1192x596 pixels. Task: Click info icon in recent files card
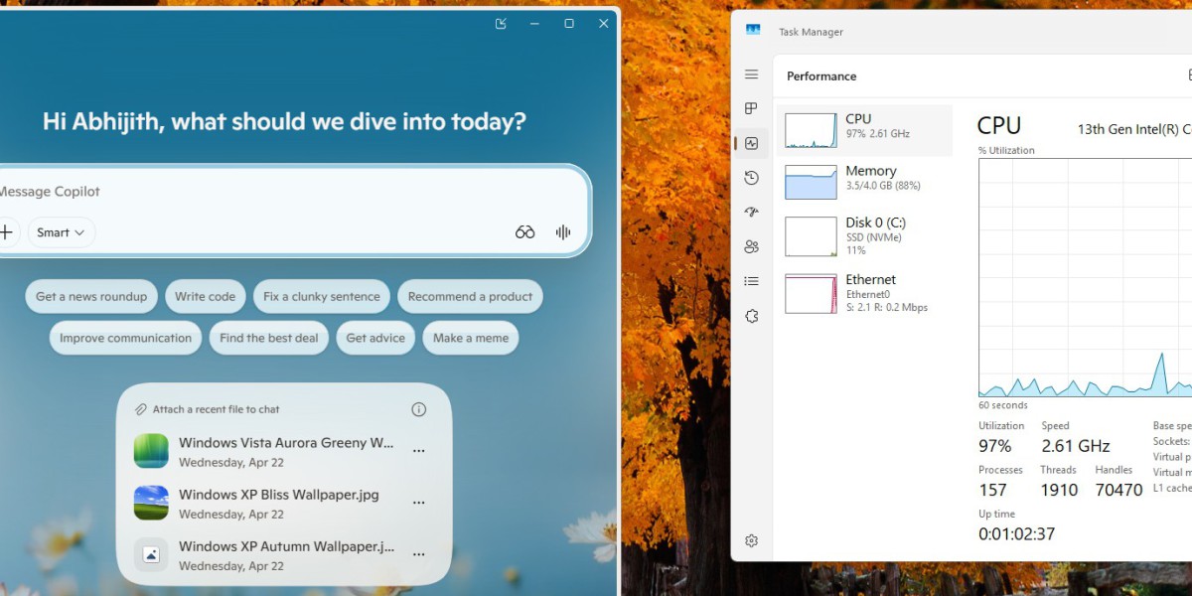(419, 409)
